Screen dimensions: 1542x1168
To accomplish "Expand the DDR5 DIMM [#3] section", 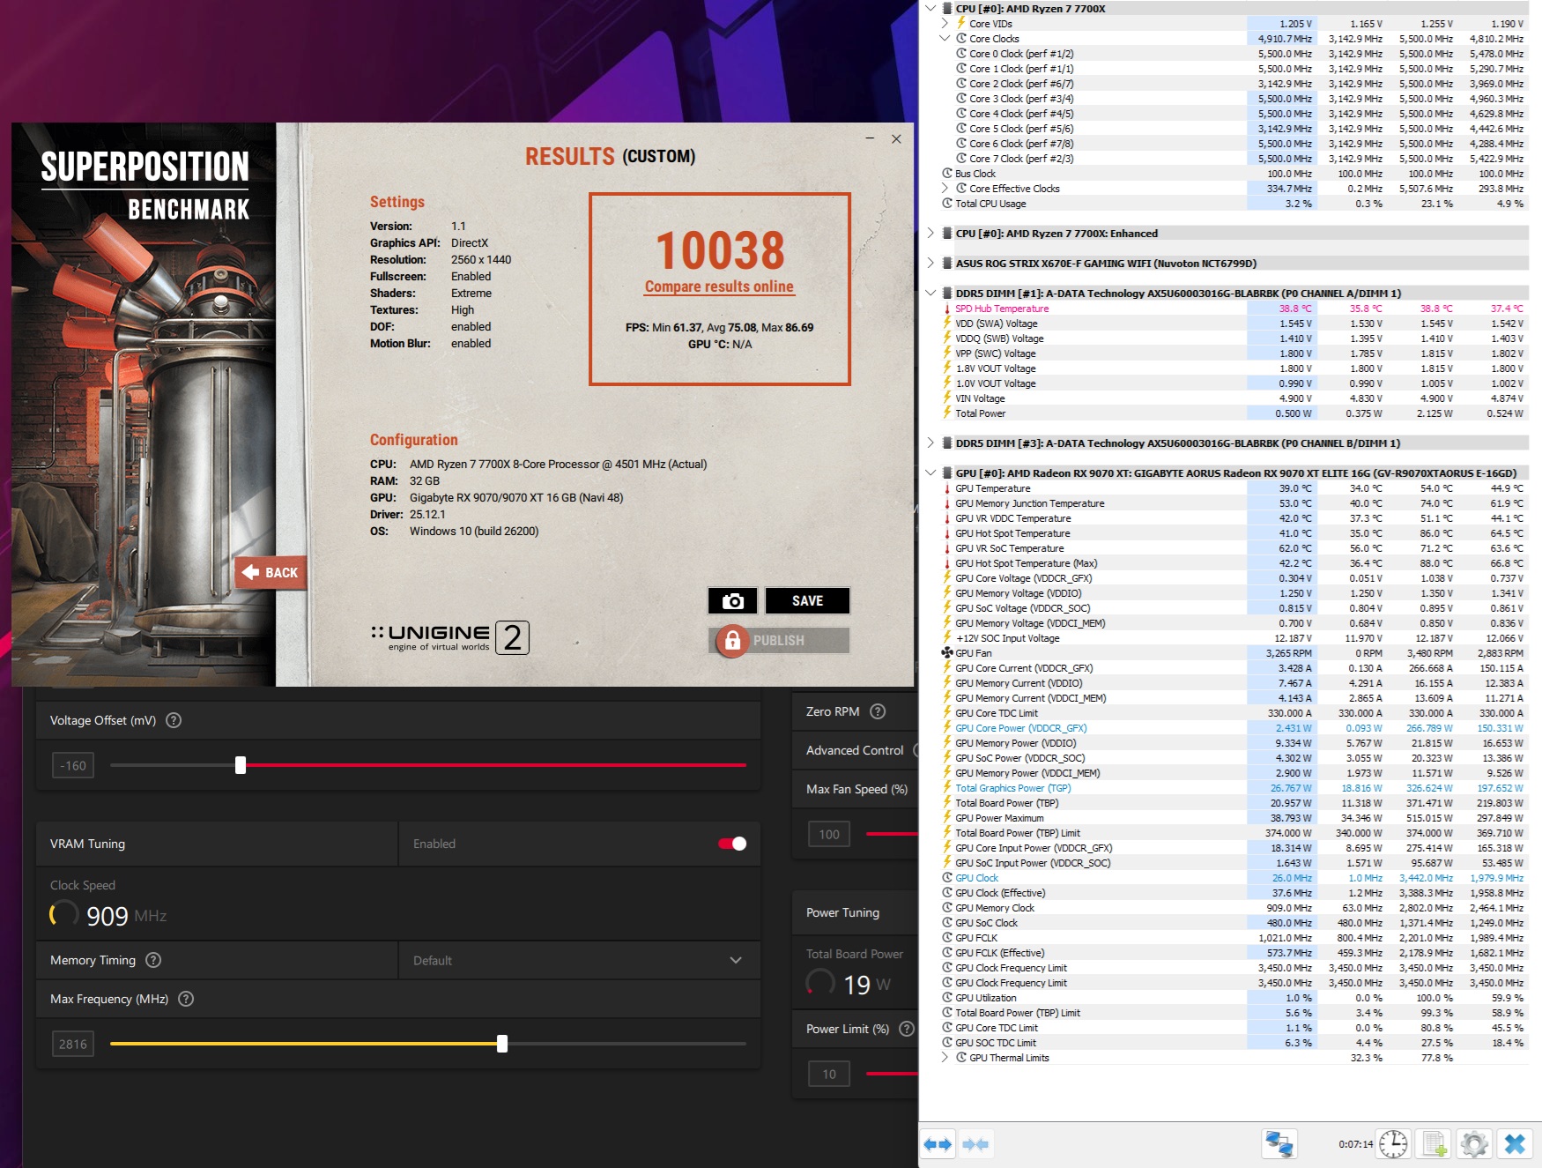I will pyautogui.click(x=930, y=443).
